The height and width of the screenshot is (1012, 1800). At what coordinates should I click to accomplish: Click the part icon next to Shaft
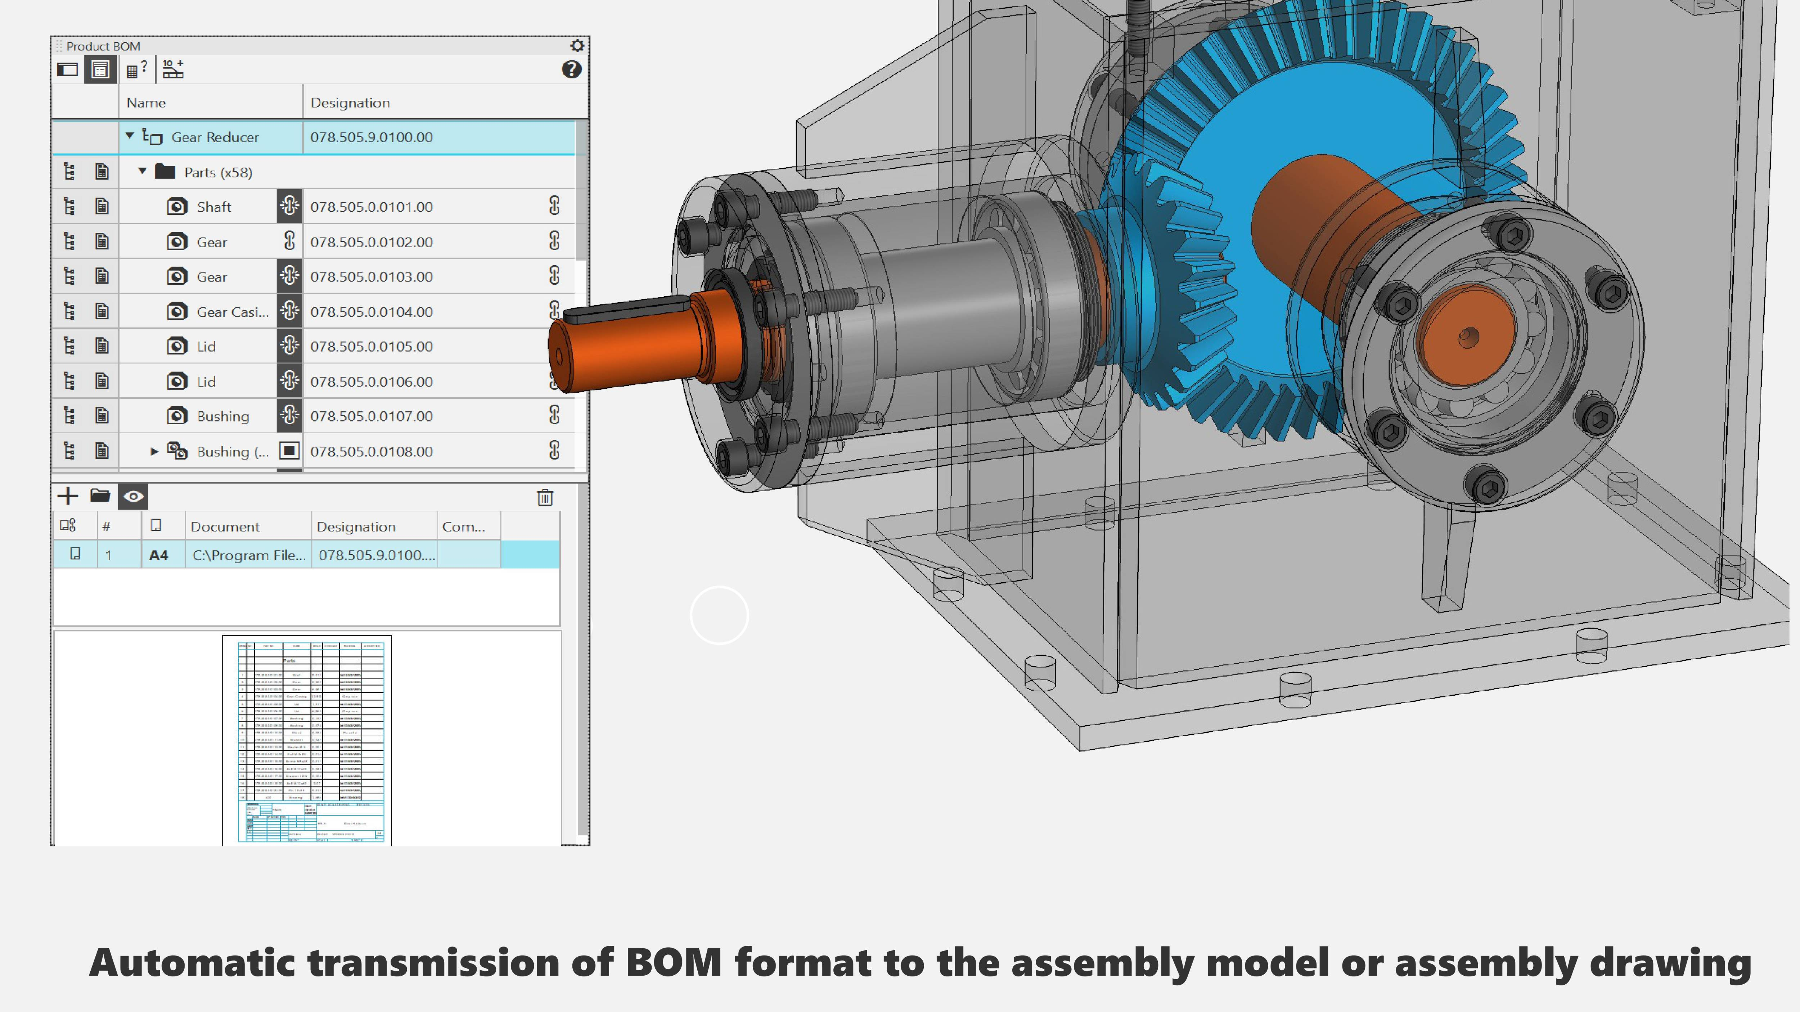(x=177, y=207)
